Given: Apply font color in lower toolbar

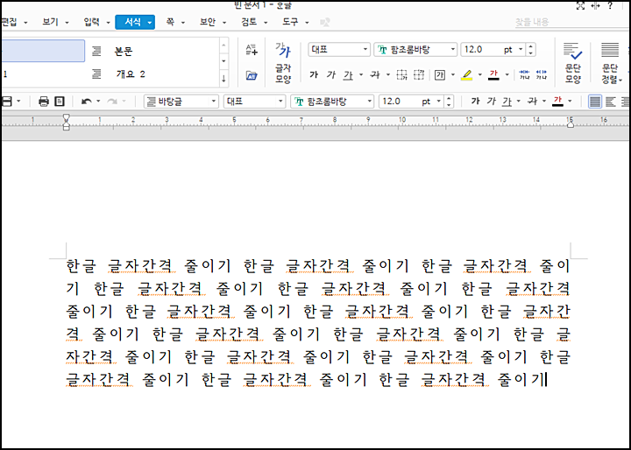Looking at the screenshot, I should tap(557, 102).
